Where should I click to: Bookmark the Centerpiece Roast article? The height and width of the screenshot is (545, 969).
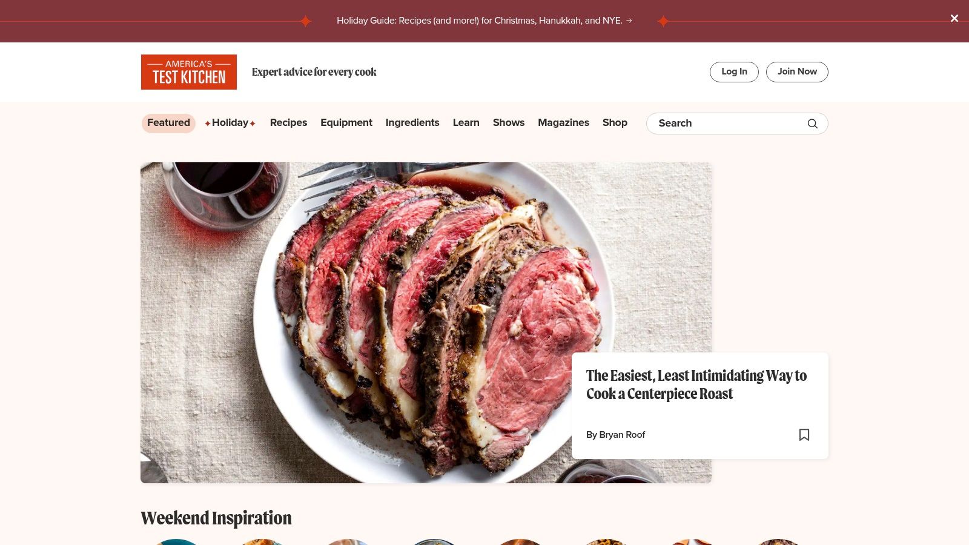coord(804,435)
